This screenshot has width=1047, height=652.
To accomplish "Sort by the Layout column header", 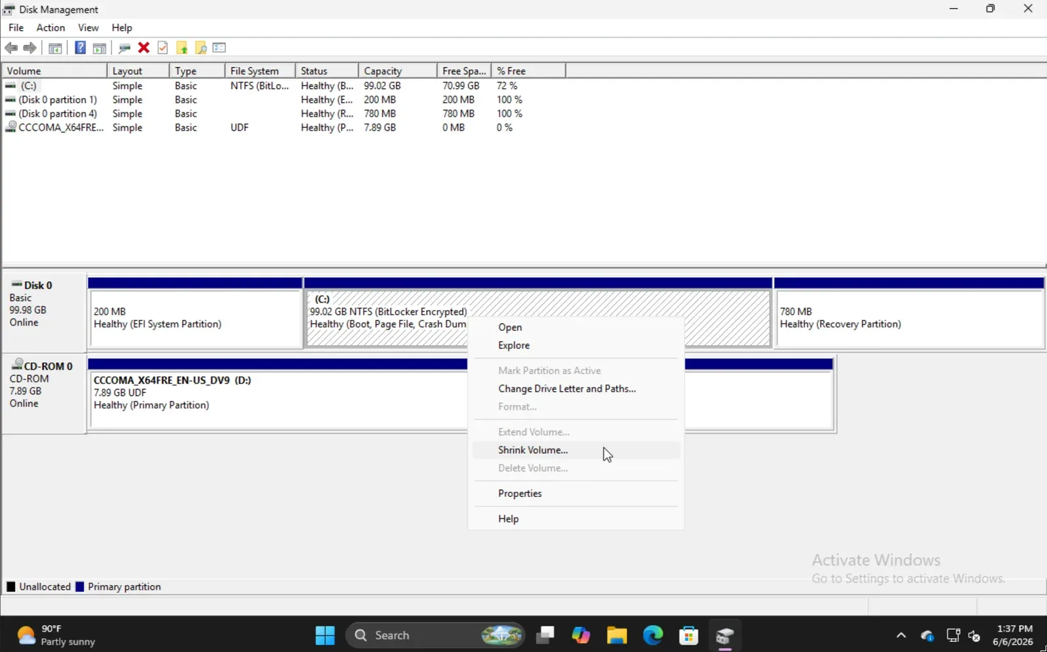I will click(x=138, y=71).
